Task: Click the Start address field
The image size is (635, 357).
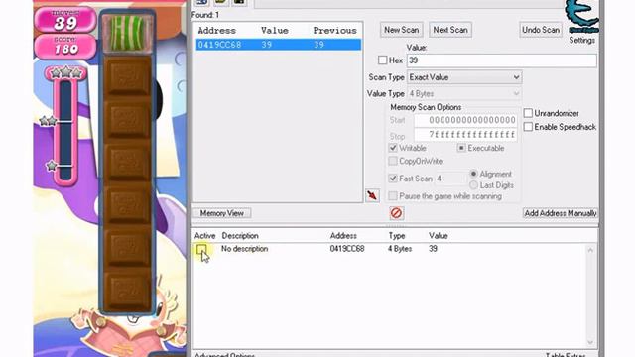Action: coord(465,120)
